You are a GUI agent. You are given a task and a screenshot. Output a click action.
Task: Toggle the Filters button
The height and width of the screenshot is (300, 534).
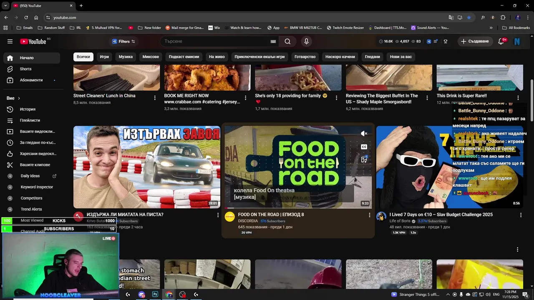pyautogui.click(x=123, y=41)
